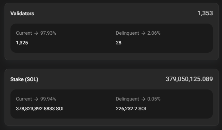Click the delinquent validators count 28
This screenshot has width=222, height=130.
click(119, 43)
